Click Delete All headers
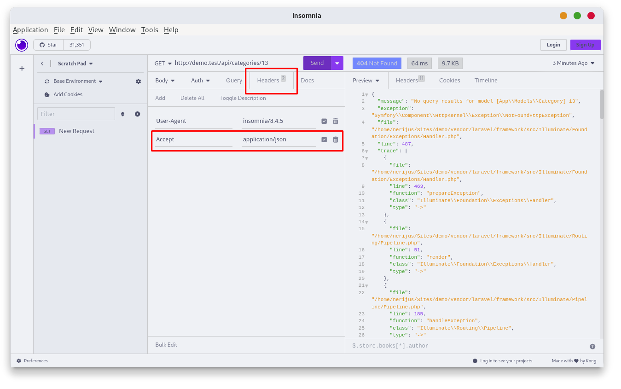 (x=192, y=98)
